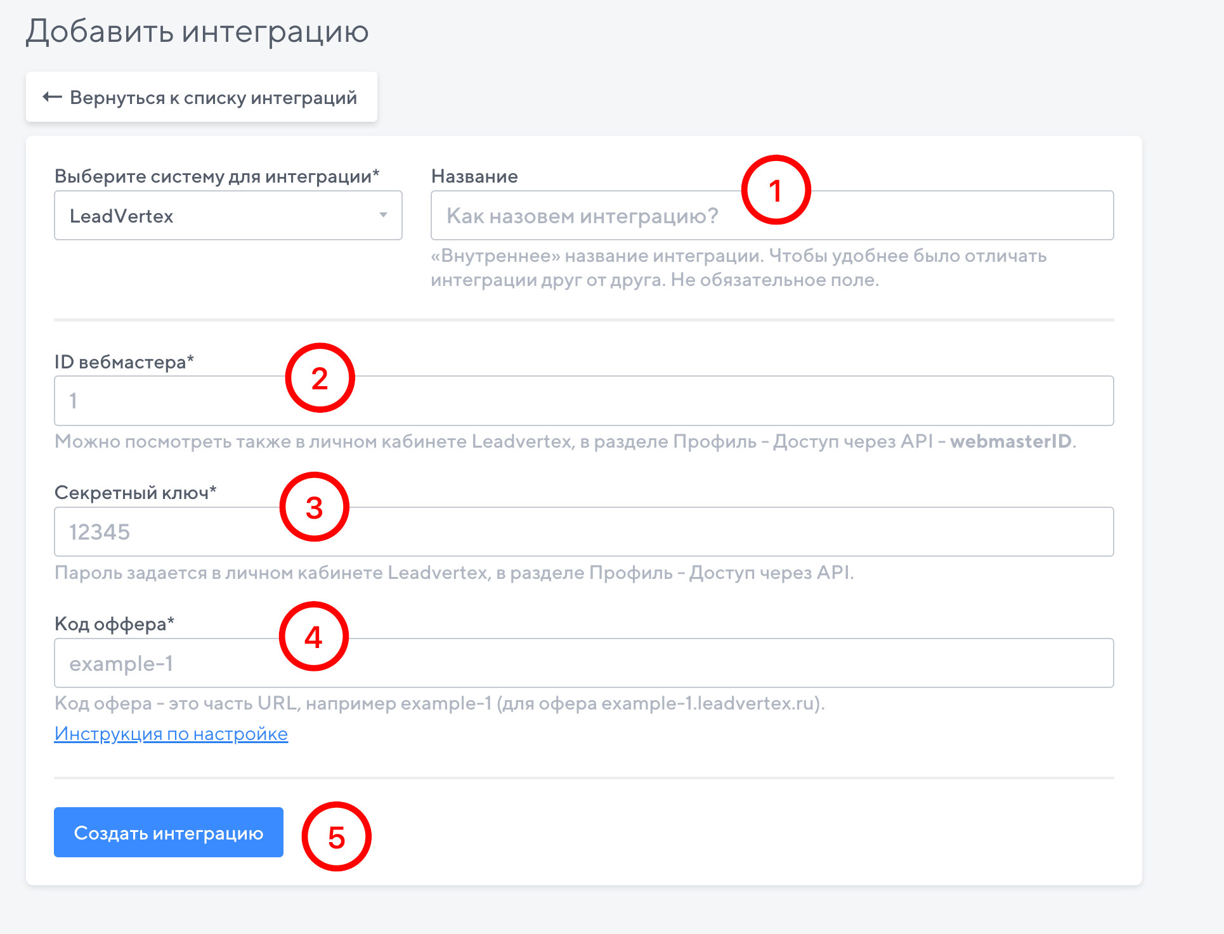Click the ID вебмастера label text
Viewport: 1224px width, 934px height.
(x=124, y=362)
